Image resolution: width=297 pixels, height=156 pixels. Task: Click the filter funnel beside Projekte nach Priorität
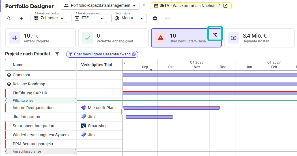pyautogui.click(x=57, y=54)
